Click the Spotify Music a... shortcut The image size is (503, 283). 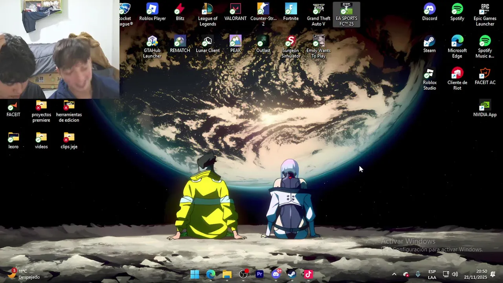[x=485, y=47]
